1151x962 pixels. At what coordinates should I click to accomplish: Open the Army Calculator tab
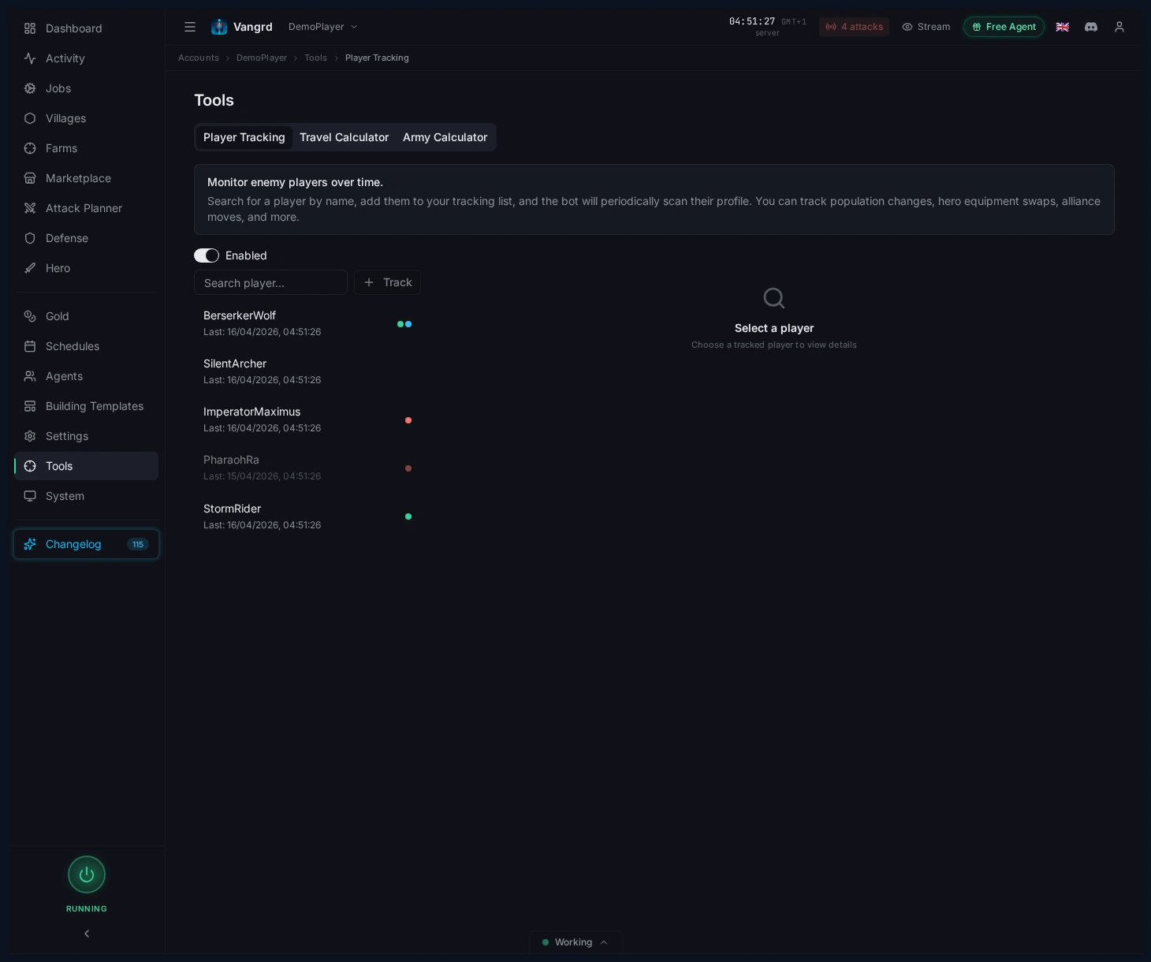tap(445, 137)
